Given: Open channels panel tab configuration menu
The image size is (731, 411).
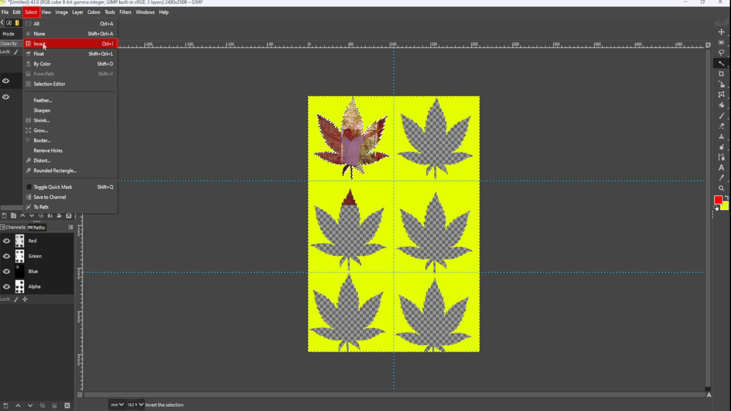Looking at the screenshot, I should pyautogui.click(x=71, y=227).
